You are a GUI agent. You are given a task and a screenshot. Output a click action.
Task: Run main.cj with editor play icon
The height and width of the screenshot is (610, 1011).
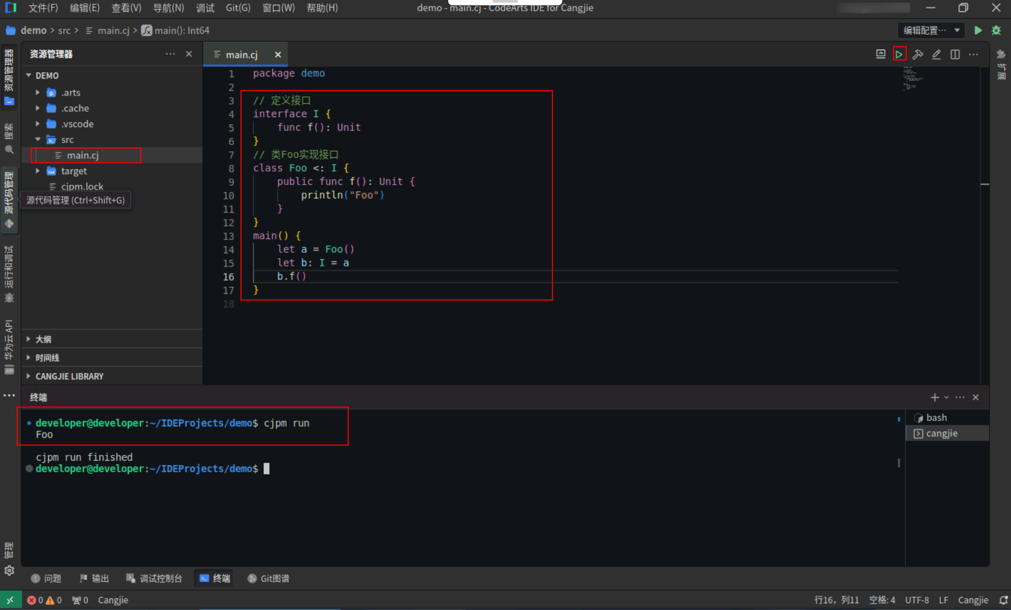pos(899,54)
